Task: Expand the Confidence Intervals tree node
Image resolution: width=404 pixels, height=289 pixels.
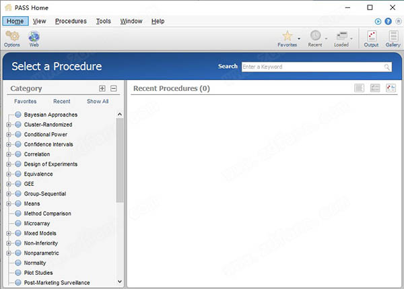Action: click(x=9, y=145)
